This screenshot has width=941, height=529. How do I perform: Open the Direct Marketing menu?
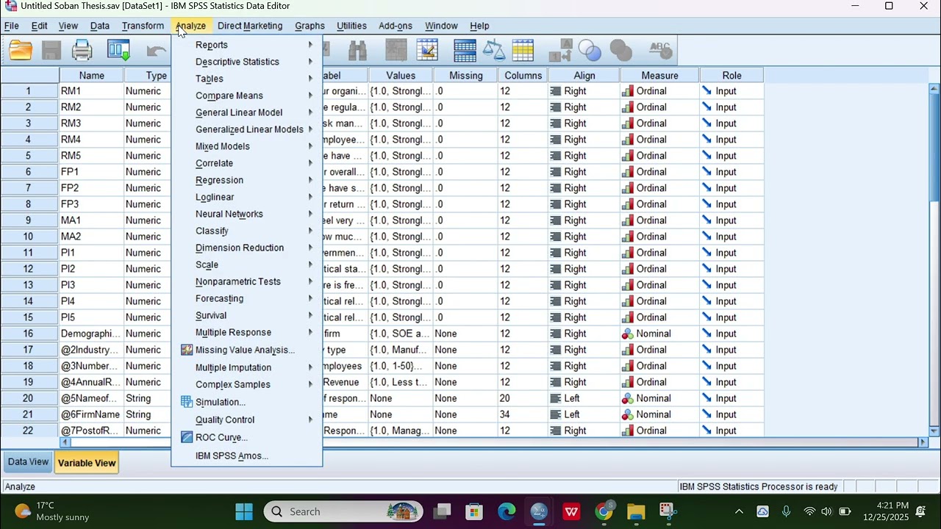tap(250, 26)
